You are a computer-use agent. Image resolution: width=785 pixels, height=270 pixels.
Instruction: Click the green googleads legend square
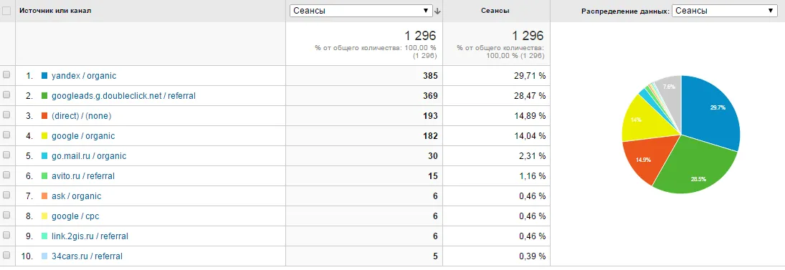pos(44,96)
